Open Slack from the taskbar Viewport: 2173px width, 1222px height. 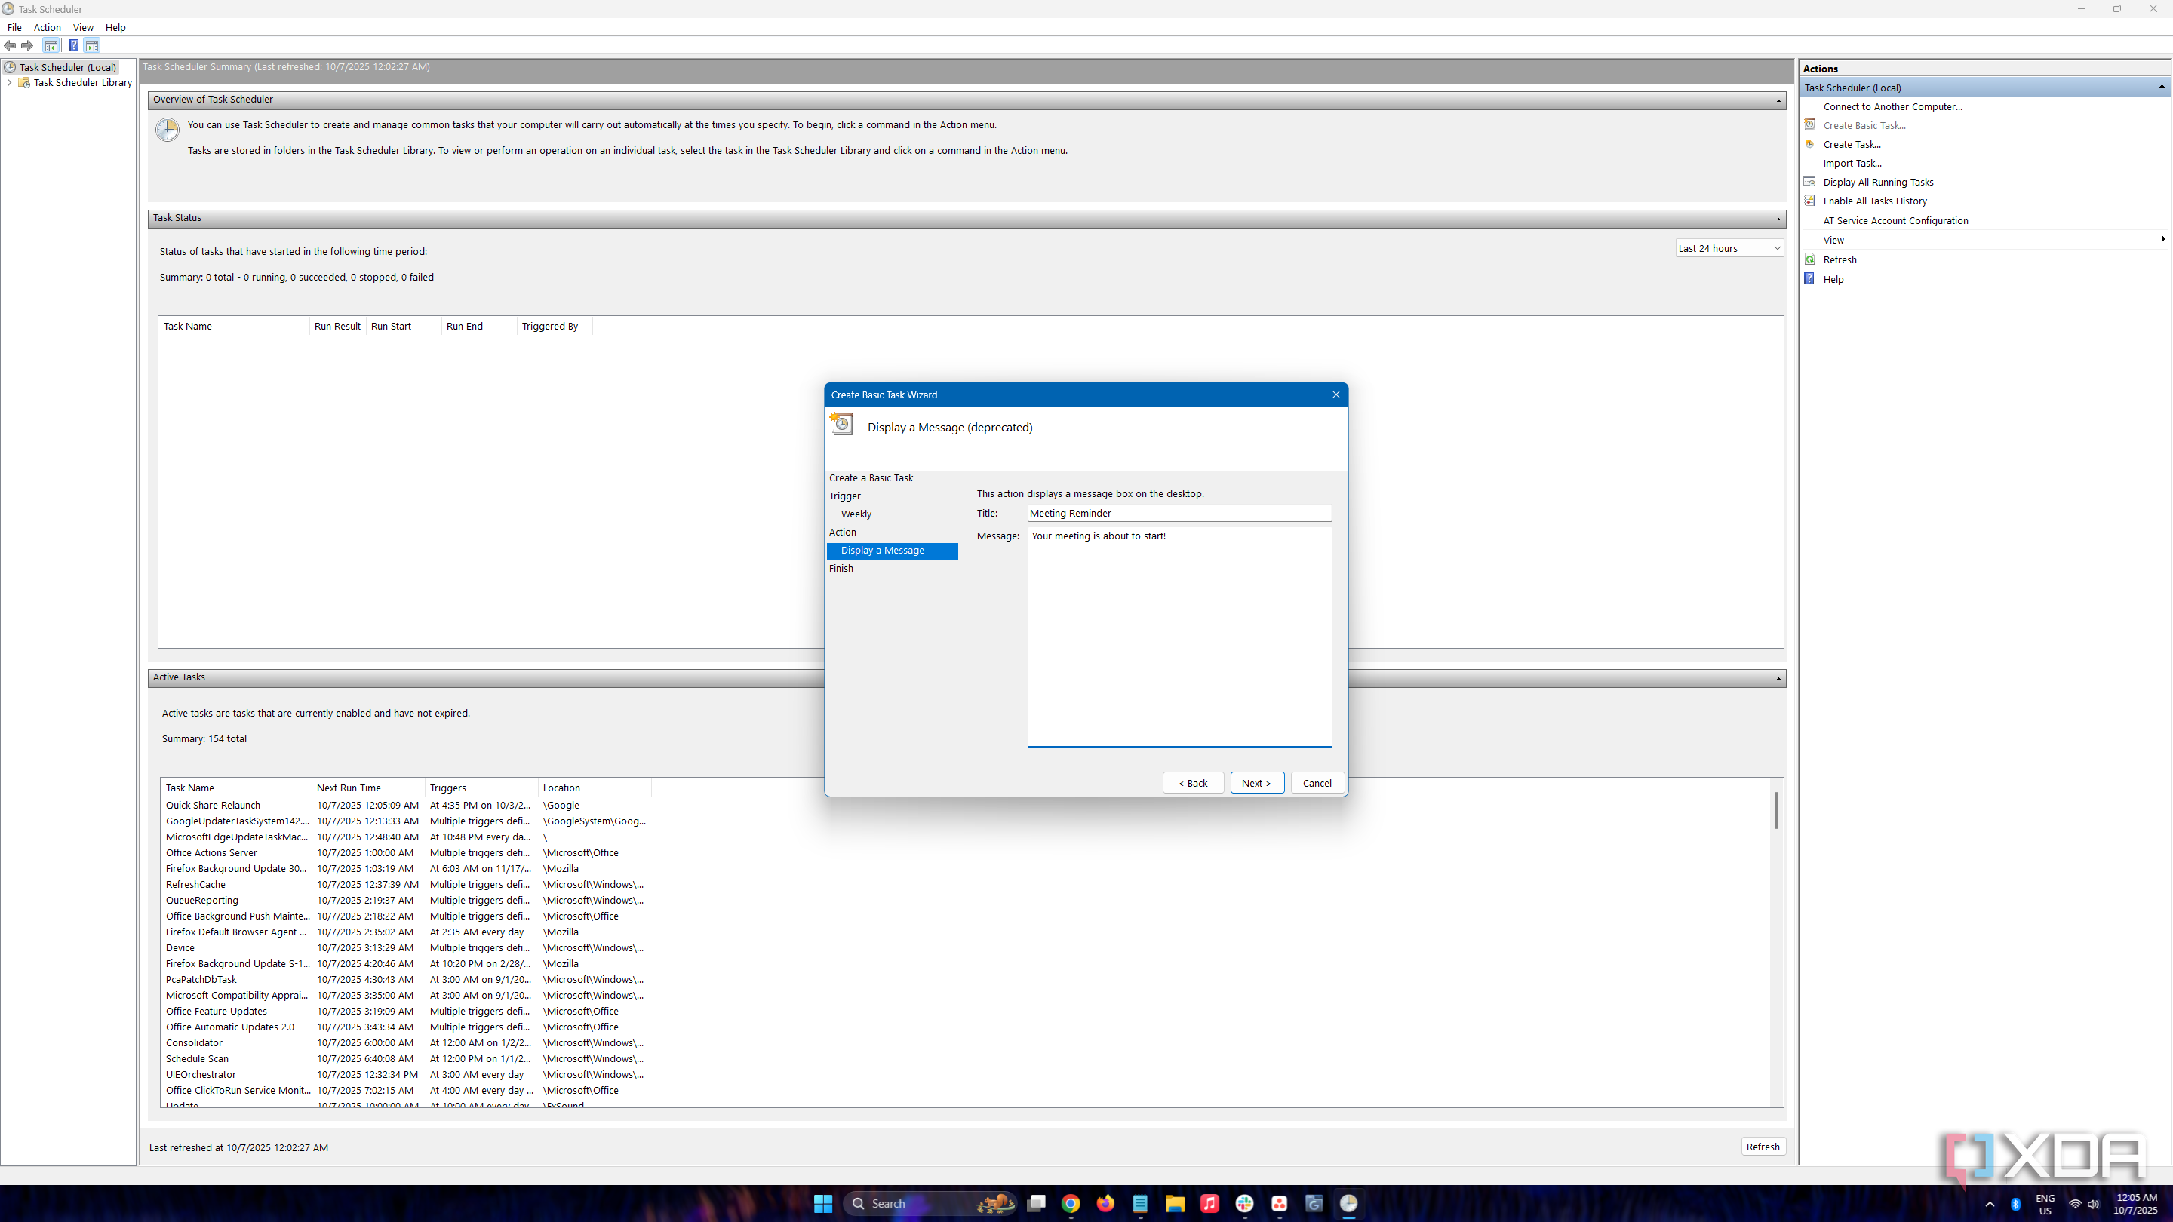tap(1244, 1203)
